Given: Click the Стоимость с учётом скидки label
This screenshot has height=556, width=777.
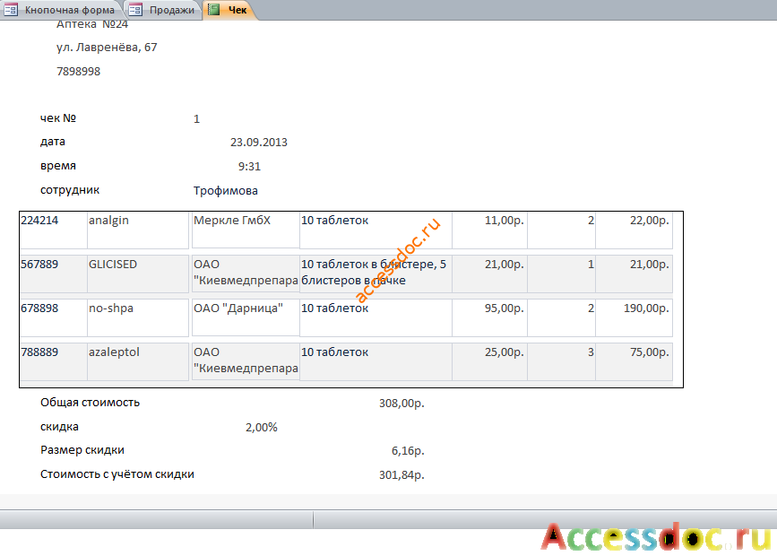Looking at the screenshot, I should [117, 474].
